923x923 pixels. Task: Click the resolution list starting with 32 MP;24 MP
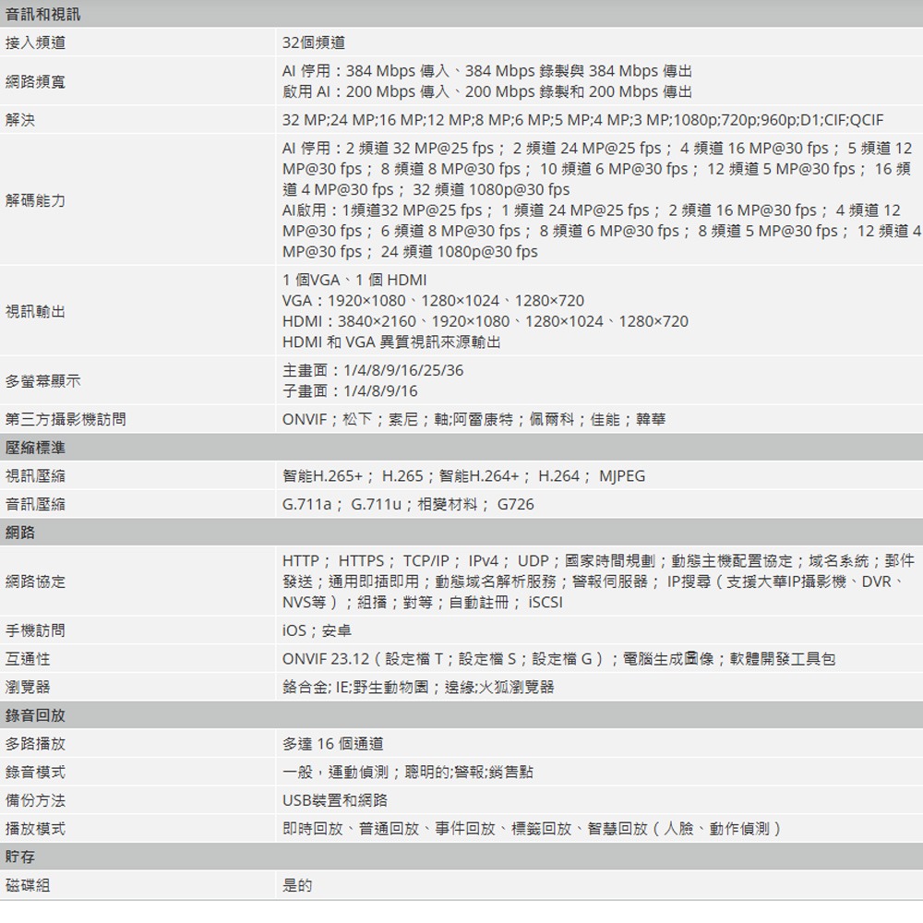[582, 119]
